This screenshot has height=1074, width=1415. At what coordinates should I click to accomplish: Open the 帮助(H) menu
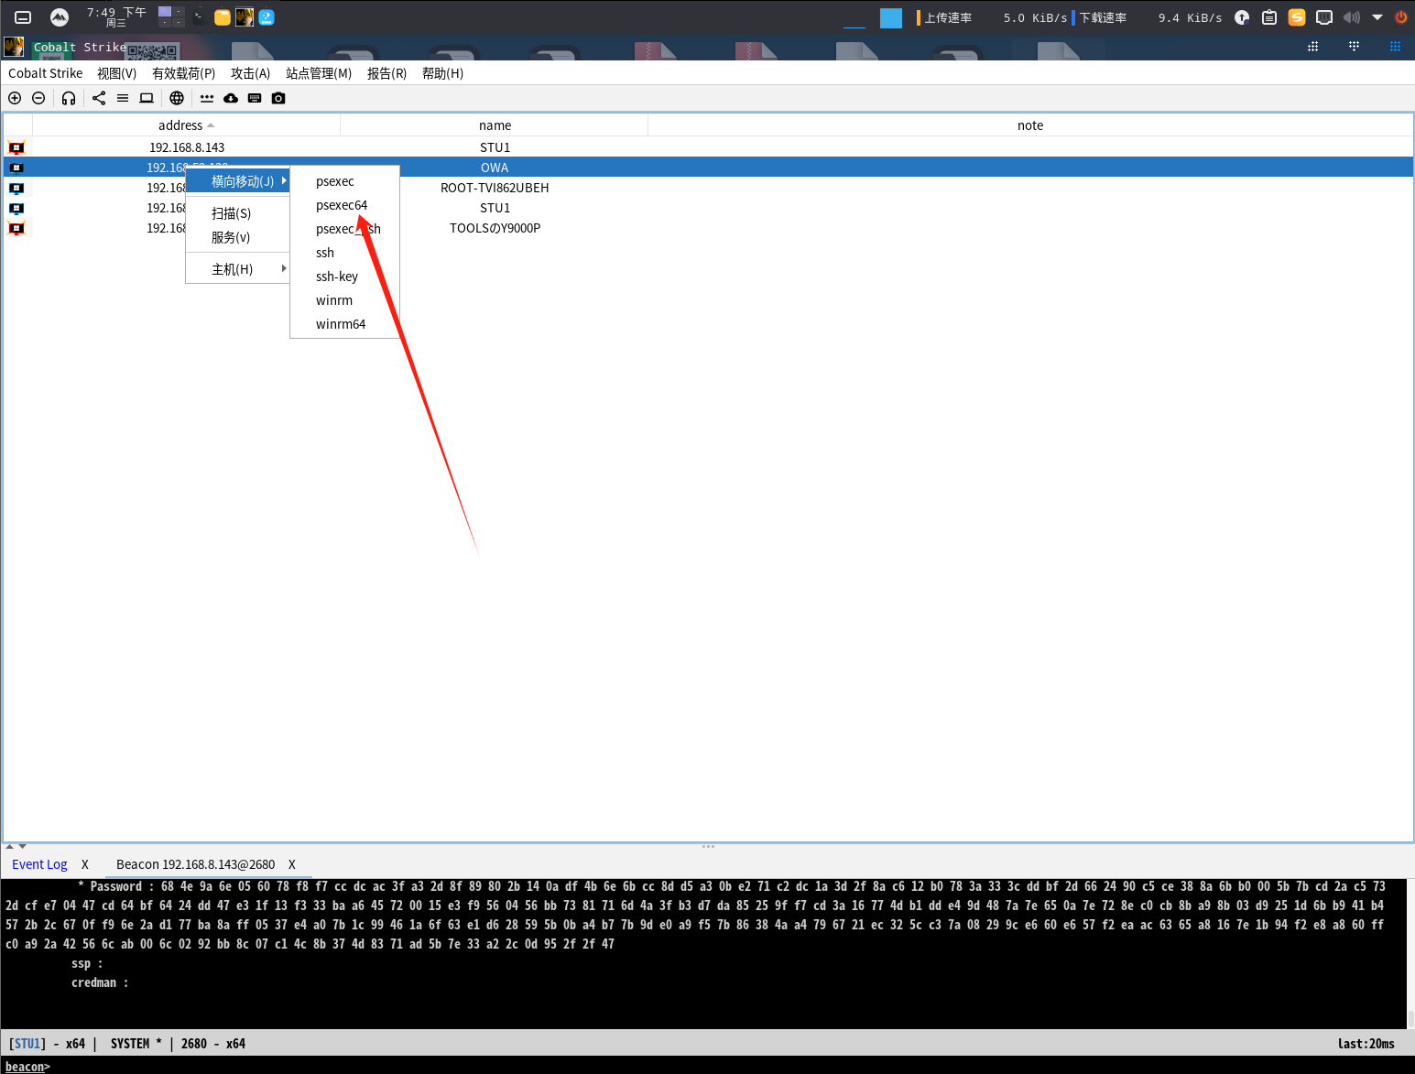tap(442, 73)
